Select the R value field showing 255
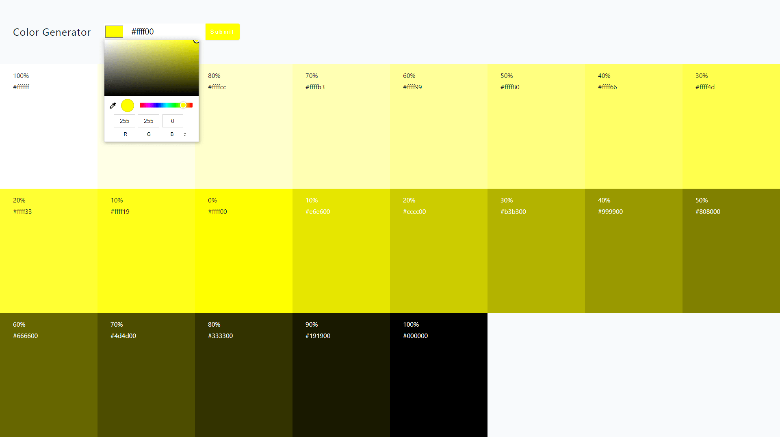 124,121
